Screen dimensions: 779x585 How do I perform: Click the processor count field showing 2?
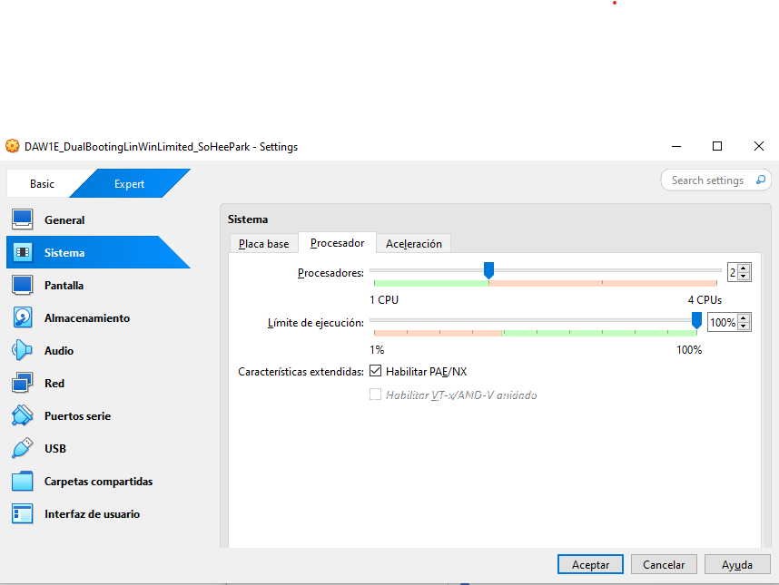tap(733, 272)
